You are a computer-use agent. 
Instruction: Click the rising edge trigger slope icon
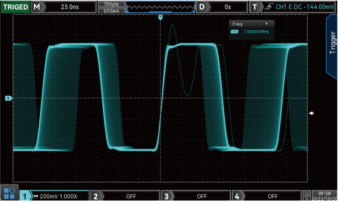tap(268, 7)
